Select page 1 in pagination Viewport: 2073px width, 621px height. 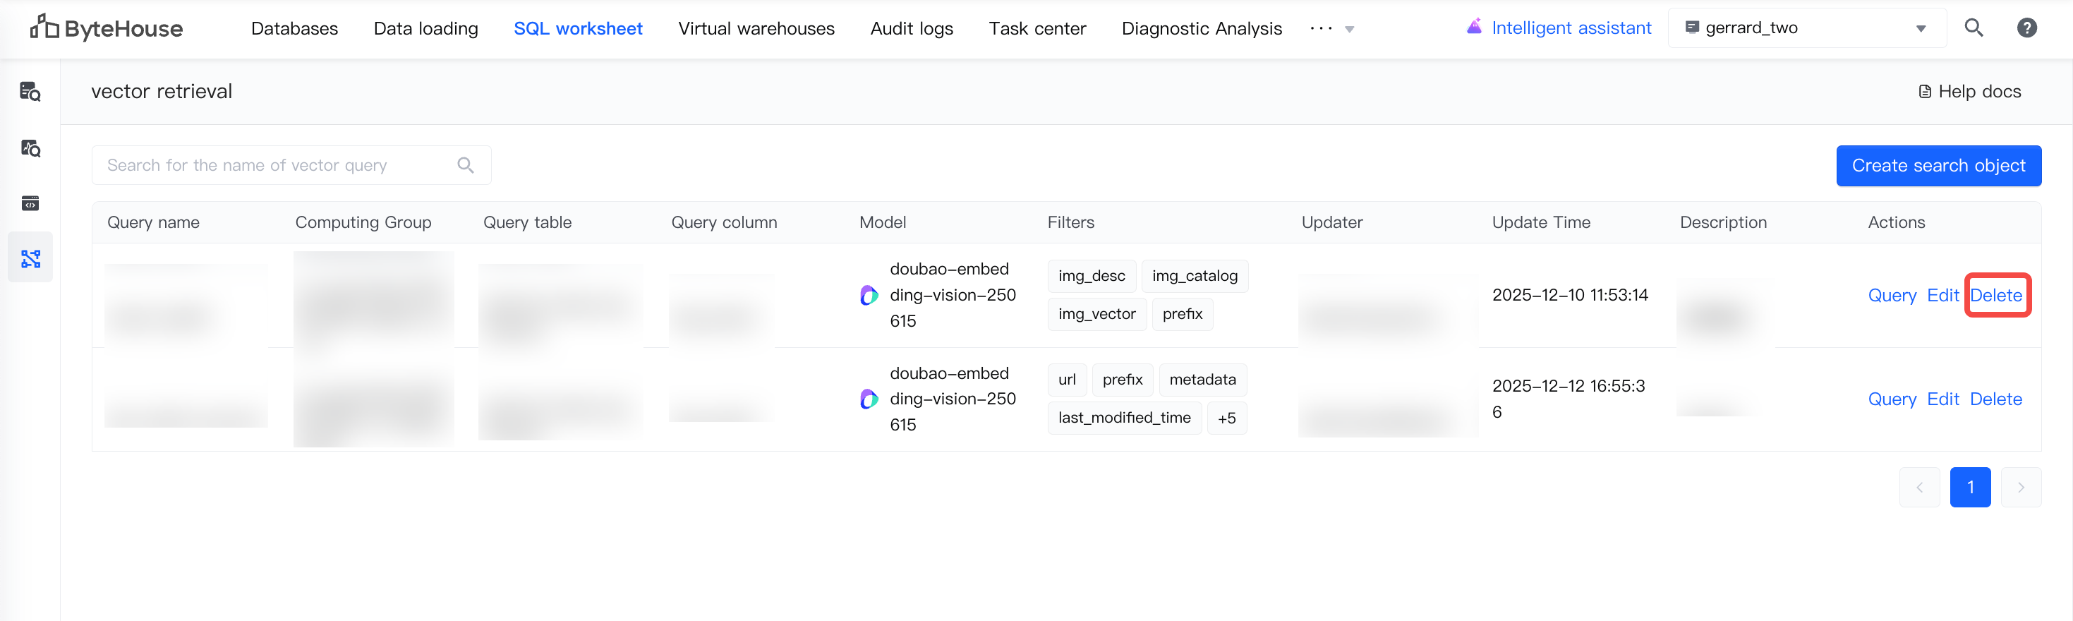pyautogui.click(x=1970, y=488)
